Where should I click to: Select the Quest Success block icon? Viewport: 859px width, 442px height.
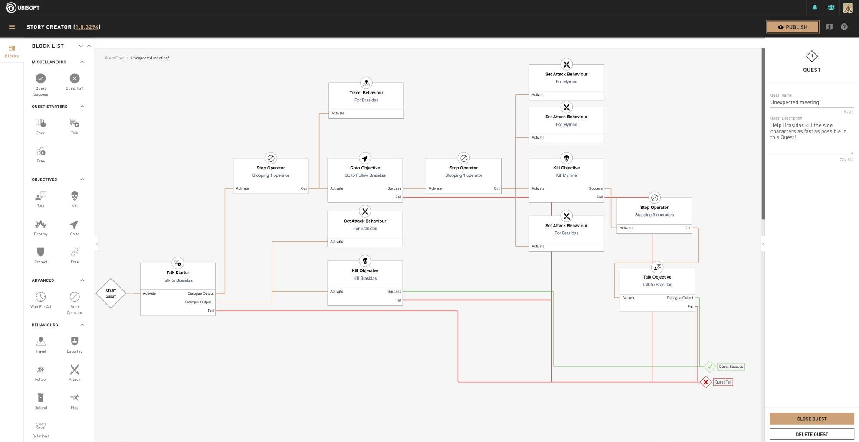[40, 78]
